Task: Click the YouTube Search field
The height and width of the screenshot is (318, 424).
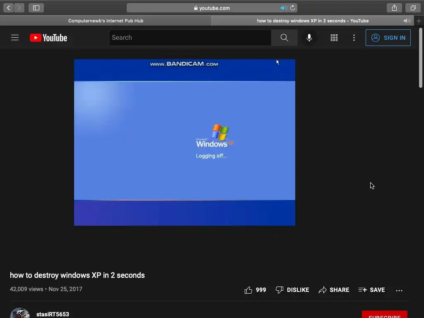Action: (190, 38)
